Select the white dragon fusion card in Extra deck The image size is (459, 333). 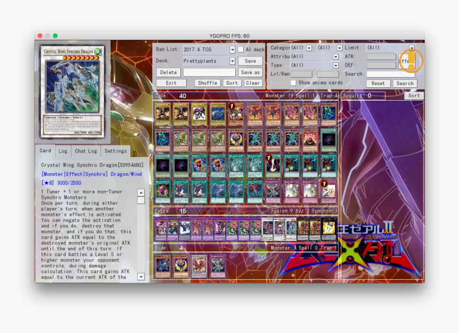click(x=185, y=229)
